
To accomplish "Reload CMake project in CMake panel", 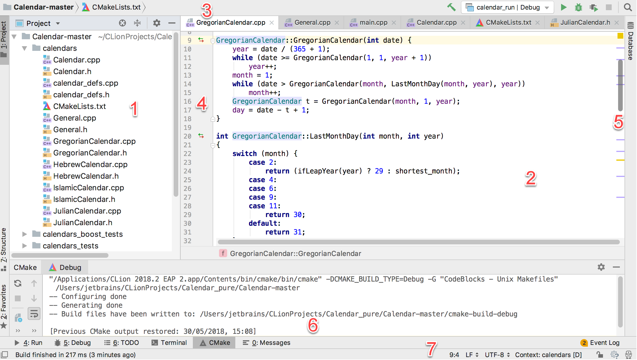I will point(18,283).
